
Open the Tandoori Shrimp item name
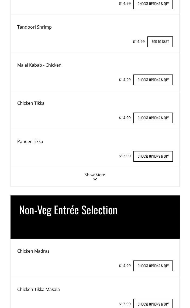[x=34, y=27]
